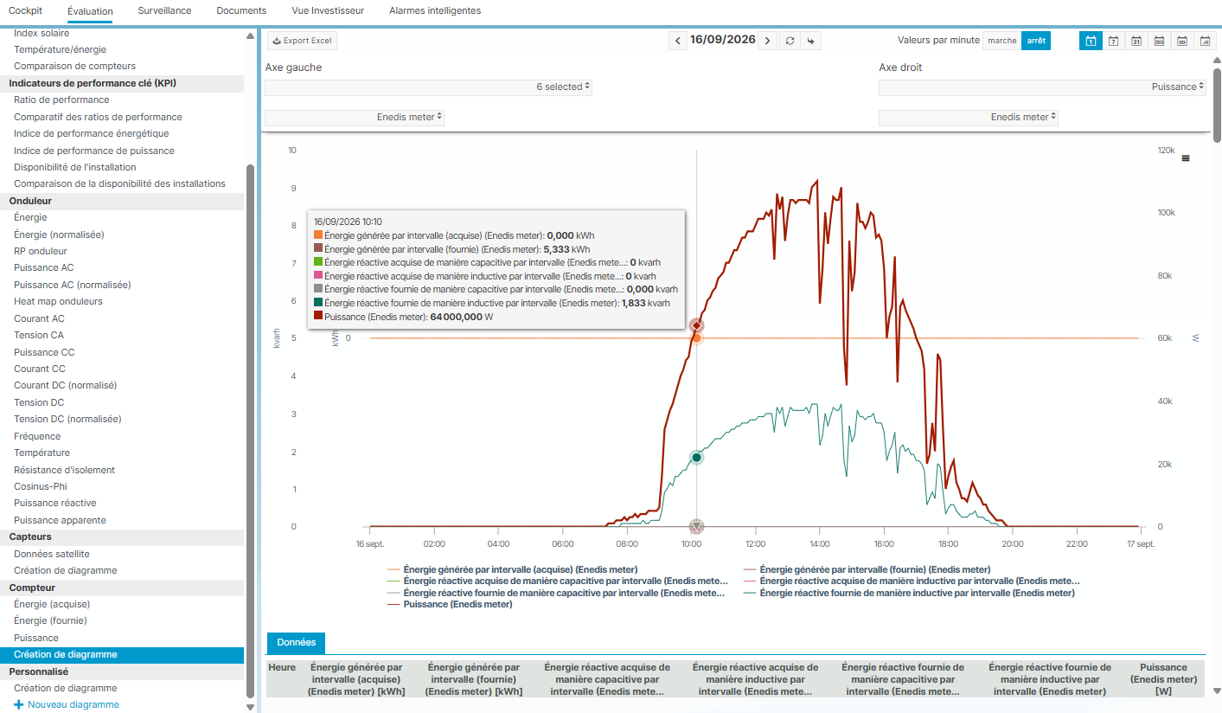Viewport: 1222px width, 713px height.
Task: Open Données satellite under Capteurs
Action: click(x=52, y=554)
